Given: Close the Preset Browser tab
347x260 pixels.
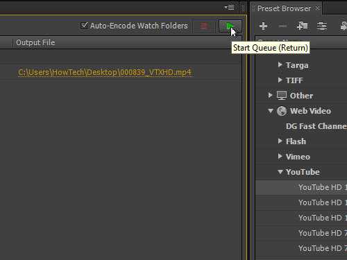Looking at the screenshot, I should click(317, 8).
